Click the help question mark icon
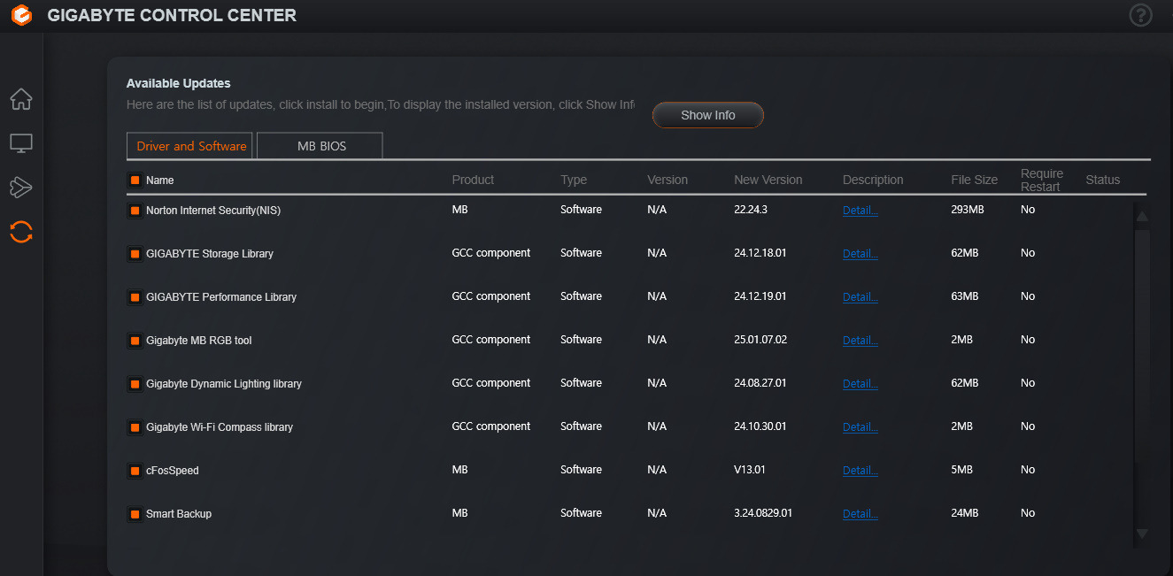 [x=1140, y=15]
